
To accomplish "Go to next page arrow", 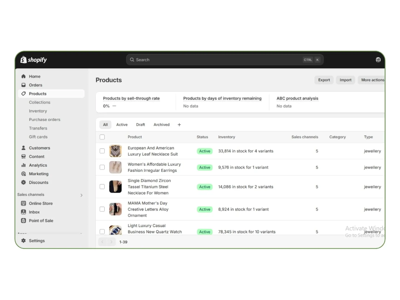I will coord(111,242).
